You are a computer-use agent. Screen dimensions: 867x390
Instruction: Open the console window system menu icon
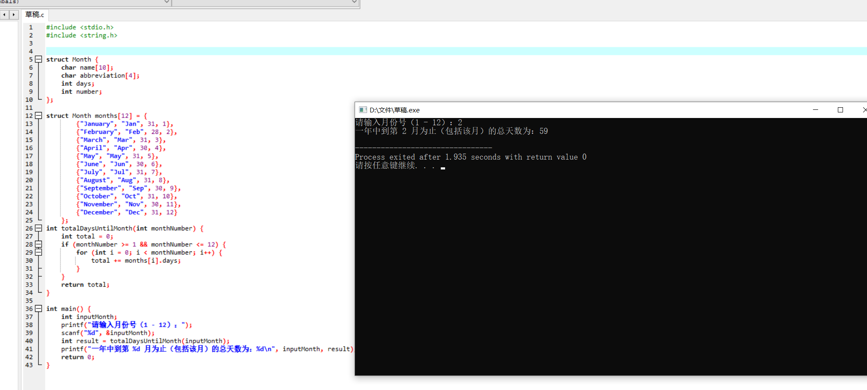point(363,110)
